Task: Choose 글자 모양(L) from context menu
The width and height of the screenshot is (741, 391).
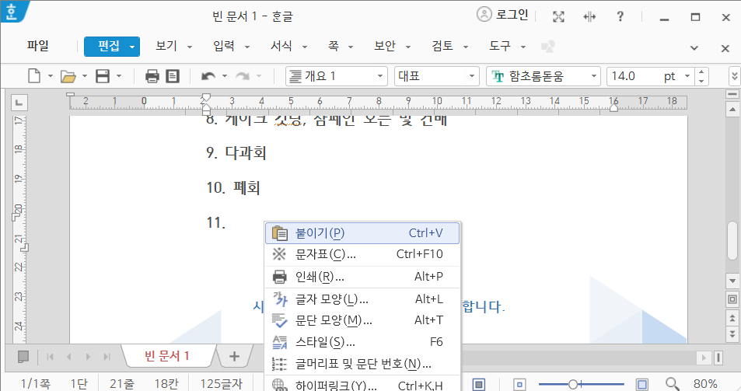Action: [362, 299]
